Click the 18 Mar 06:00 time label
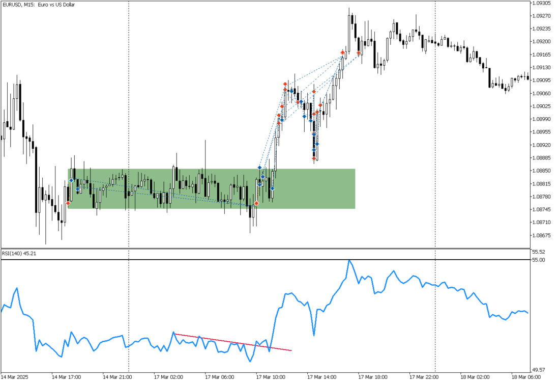Image resolution: width=558 pixels, height=382 pixels. click(x=526, y=377)
